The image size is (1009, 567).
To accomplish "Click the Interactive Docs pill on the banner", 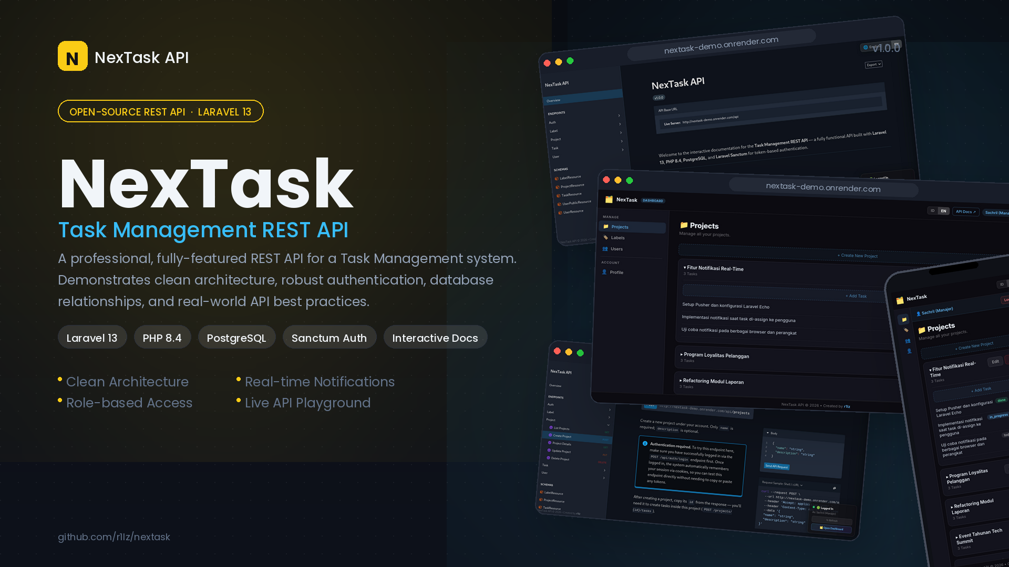I will tap(435, 338).
